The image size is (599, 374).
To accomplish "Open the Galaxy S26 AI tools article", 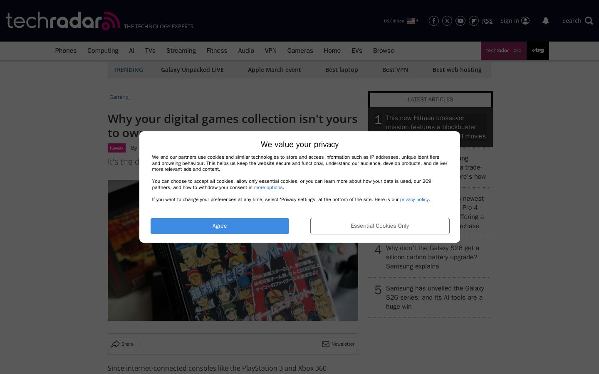I will click(x=435, y=298).
